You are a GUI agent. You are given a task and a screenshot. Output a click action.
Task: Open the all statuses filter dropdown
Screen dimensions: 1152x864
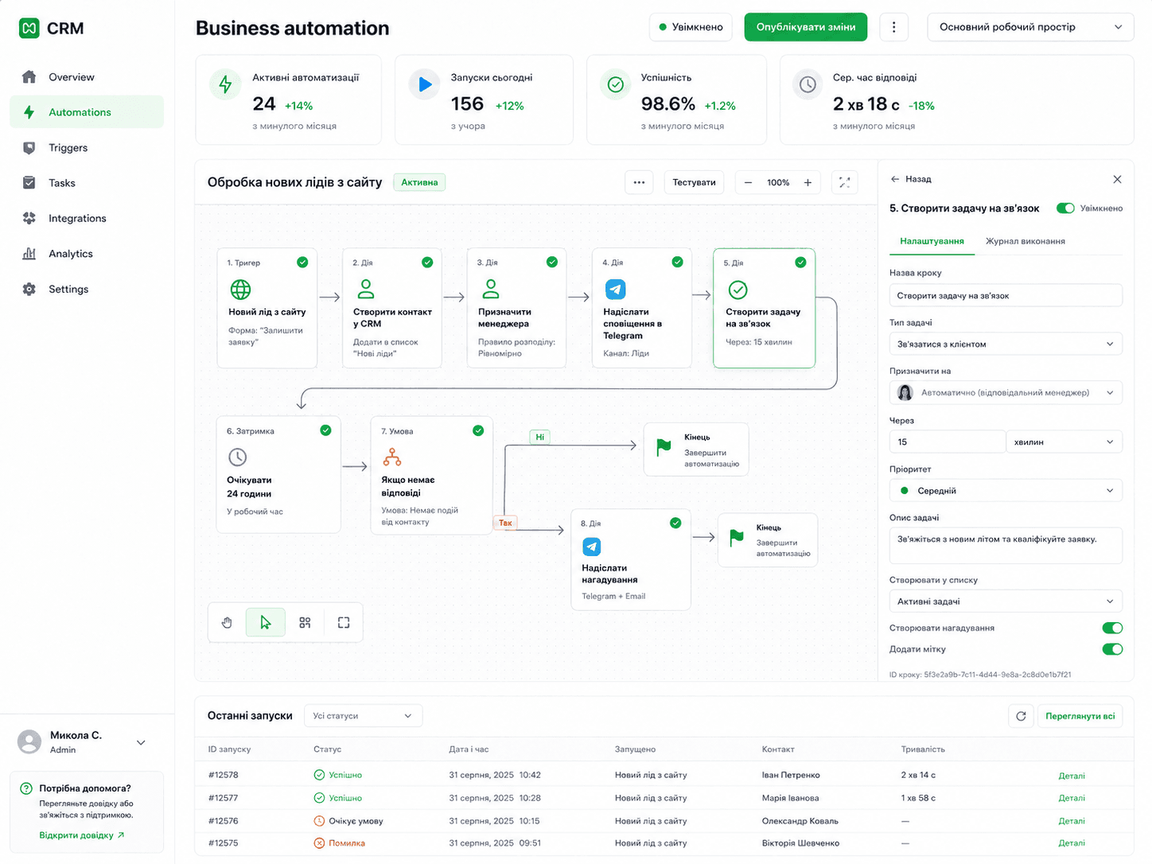(x=363, y=716)
